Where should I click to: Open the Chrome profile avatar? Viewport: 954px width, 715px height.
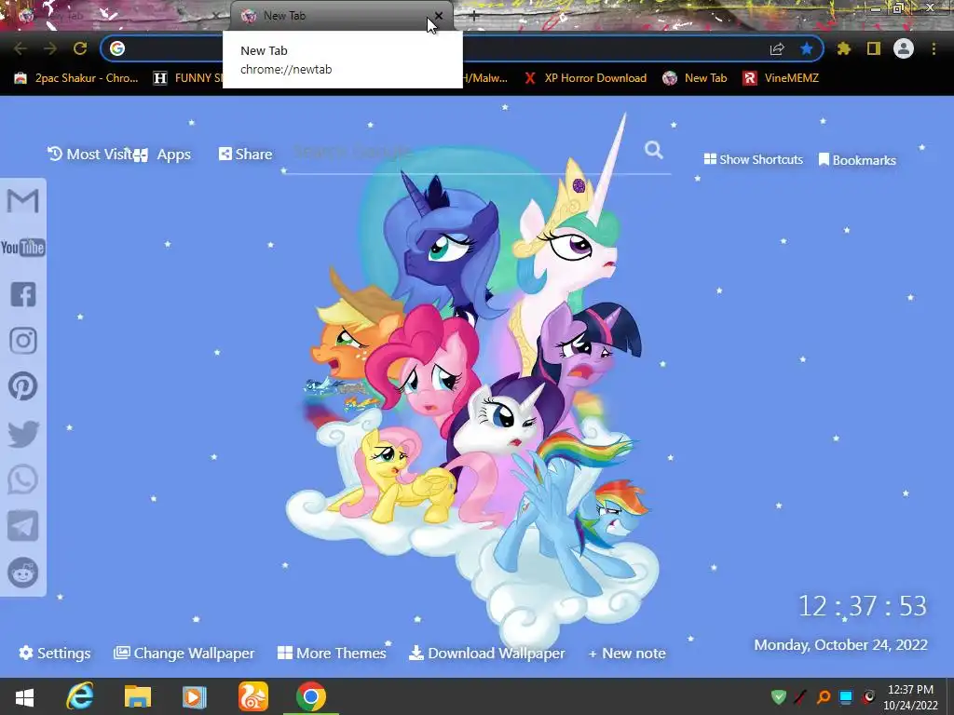tap(904, 48)
